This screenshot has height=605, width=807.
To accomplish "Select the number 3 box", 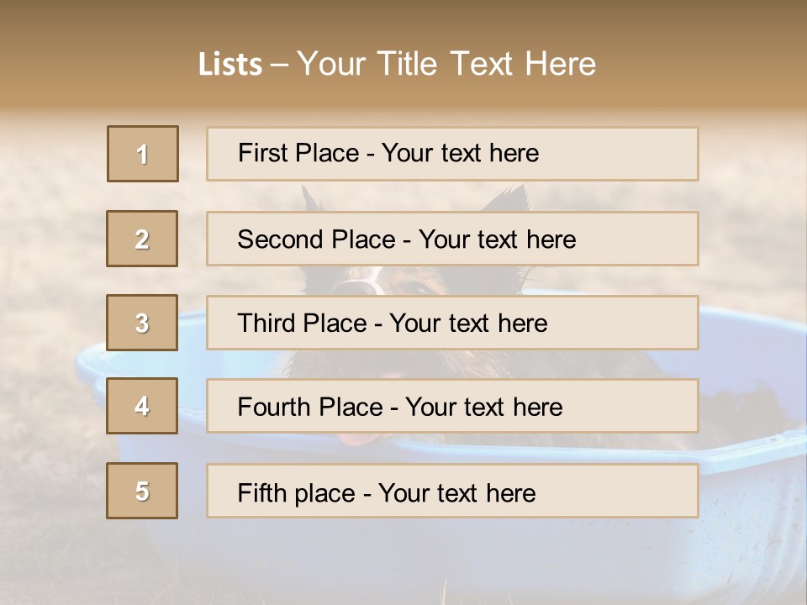I will pos(142,323).
